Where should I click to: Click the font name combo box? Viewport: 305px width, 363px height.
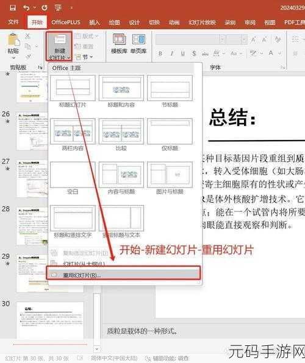190,40
